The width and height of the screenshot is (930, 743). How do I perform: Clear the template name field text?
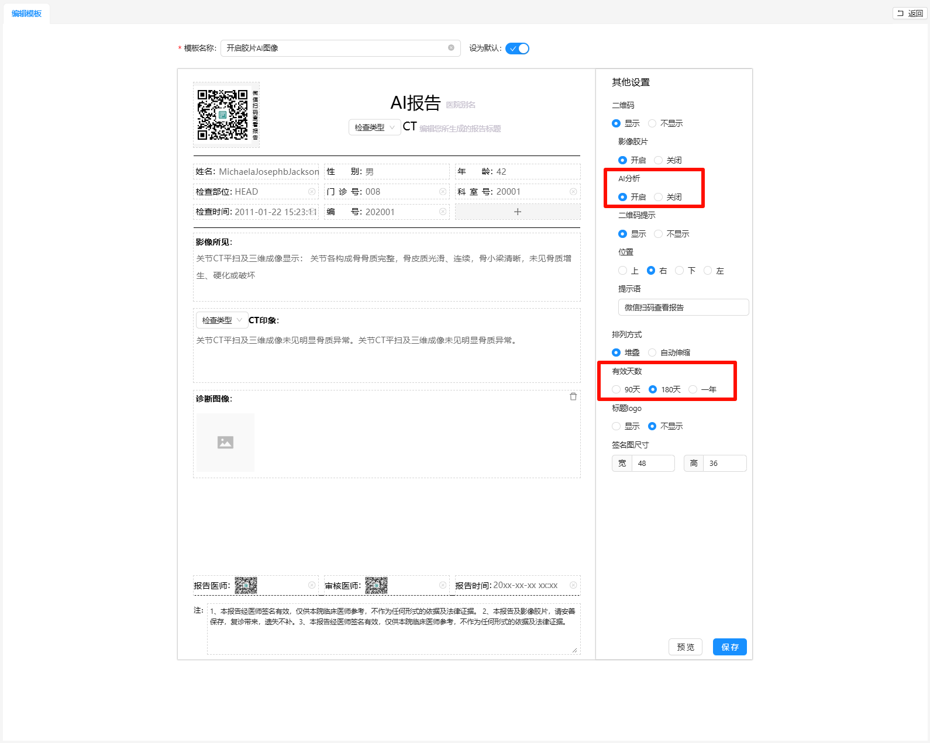coord(451,48)
